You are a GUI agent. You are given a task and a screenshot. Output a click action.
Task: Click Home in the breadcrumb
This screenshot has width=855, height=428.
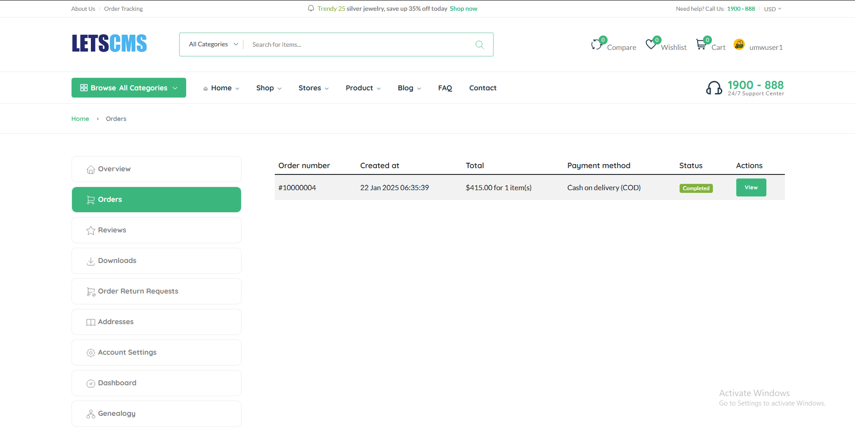(80, 119)
